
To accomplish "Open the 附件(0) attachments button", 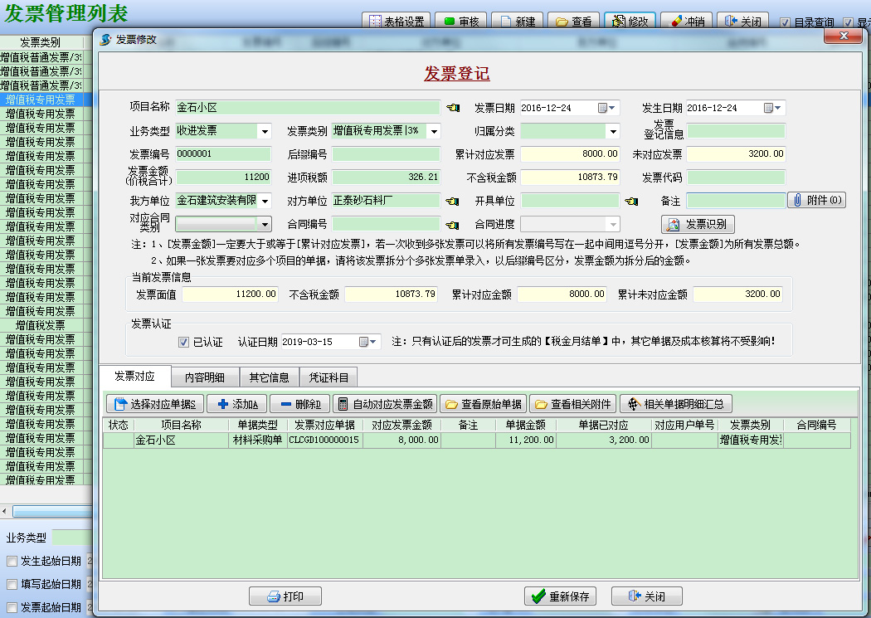I will point(816,200).
